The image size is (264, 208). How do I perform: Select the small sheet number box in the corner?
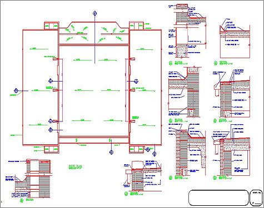(256, 197)
